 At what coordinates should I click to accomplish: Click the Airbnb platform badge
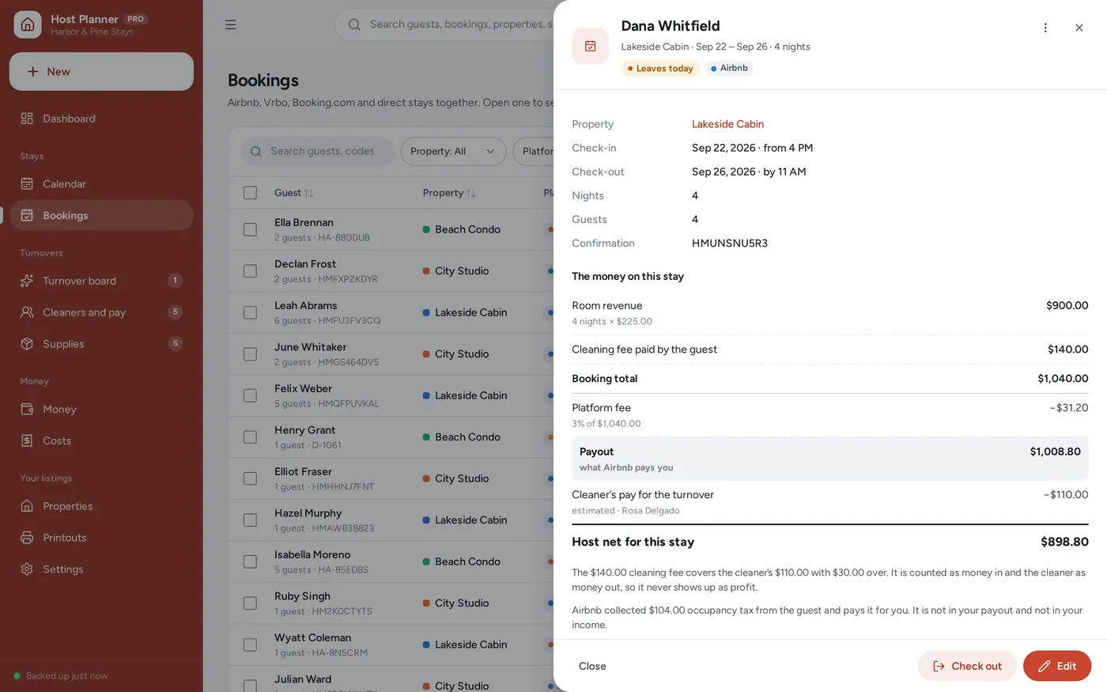729,68
